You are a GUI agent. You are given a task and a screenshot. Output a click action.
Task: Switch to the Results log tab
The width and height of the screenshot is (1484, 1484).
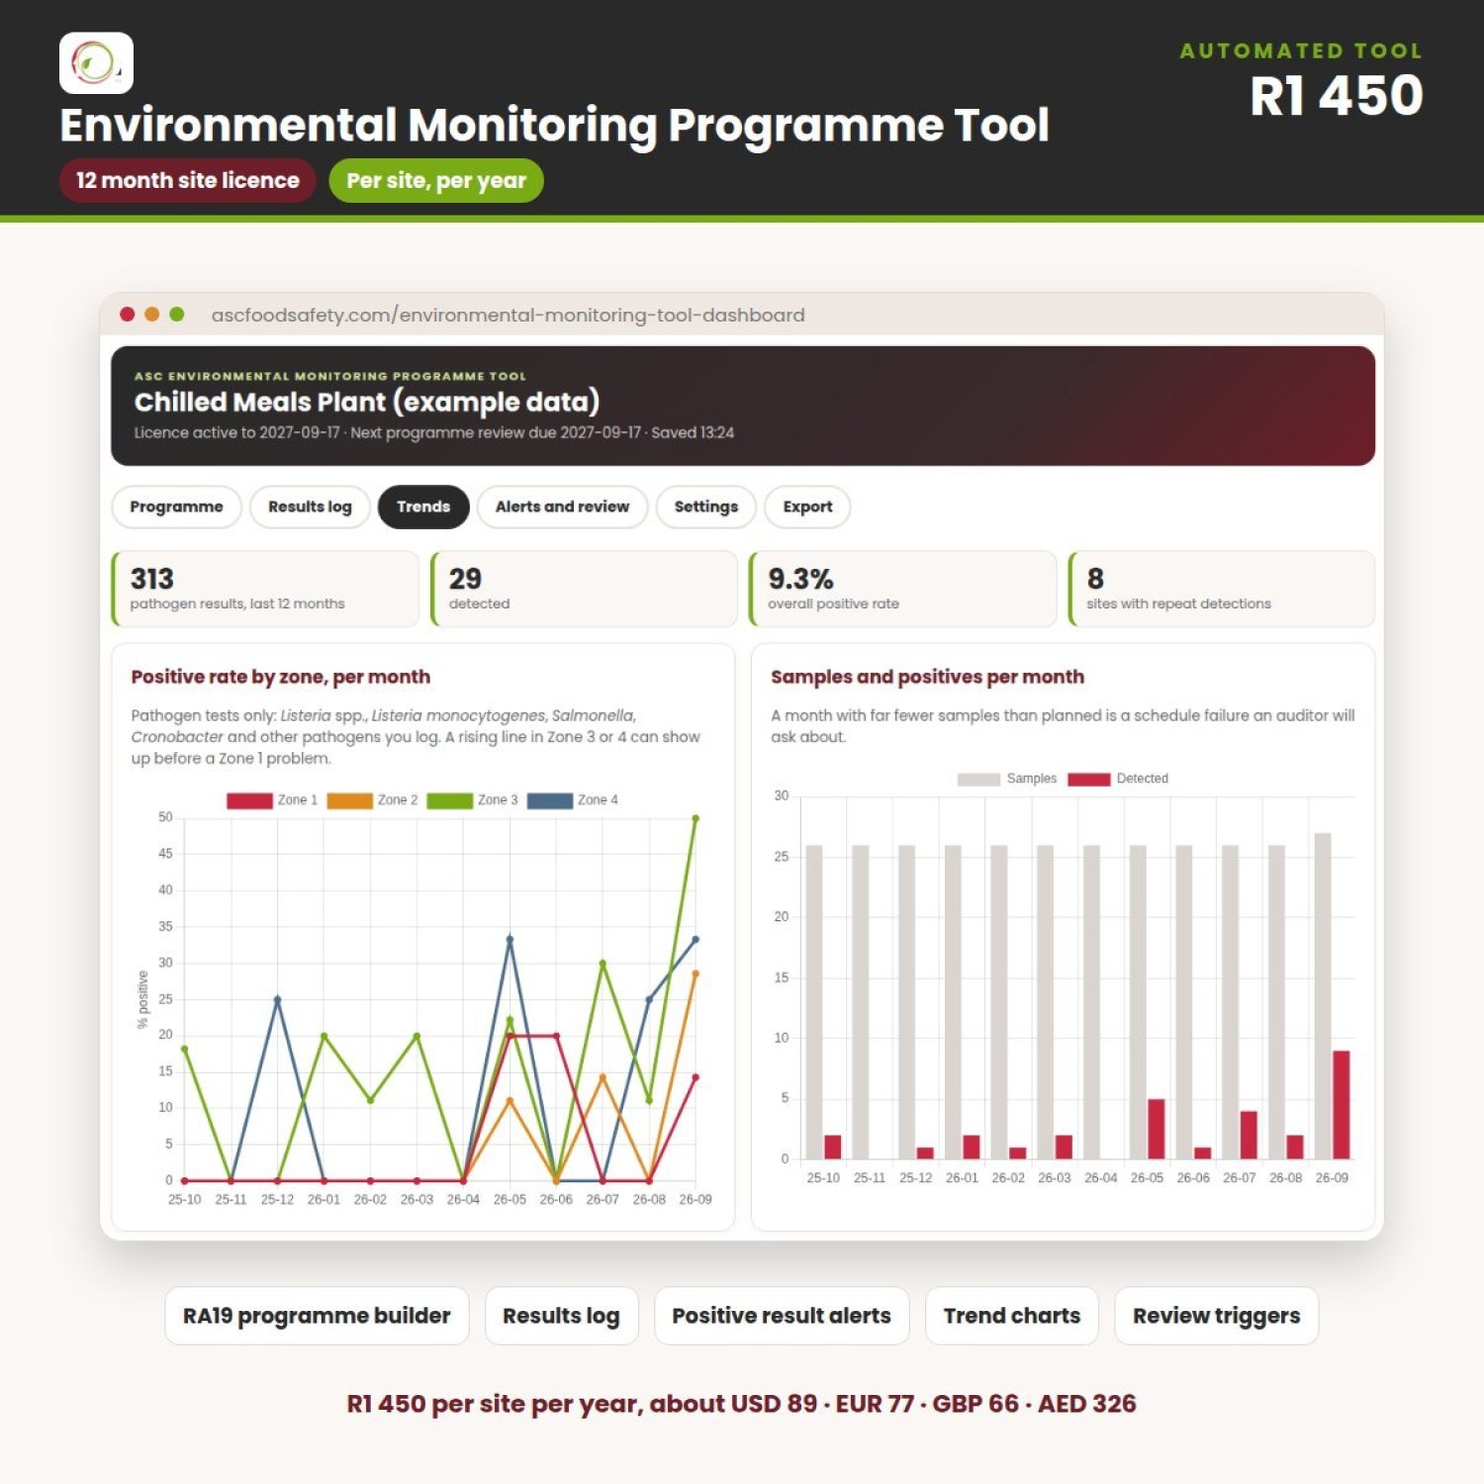coord(310,507)
